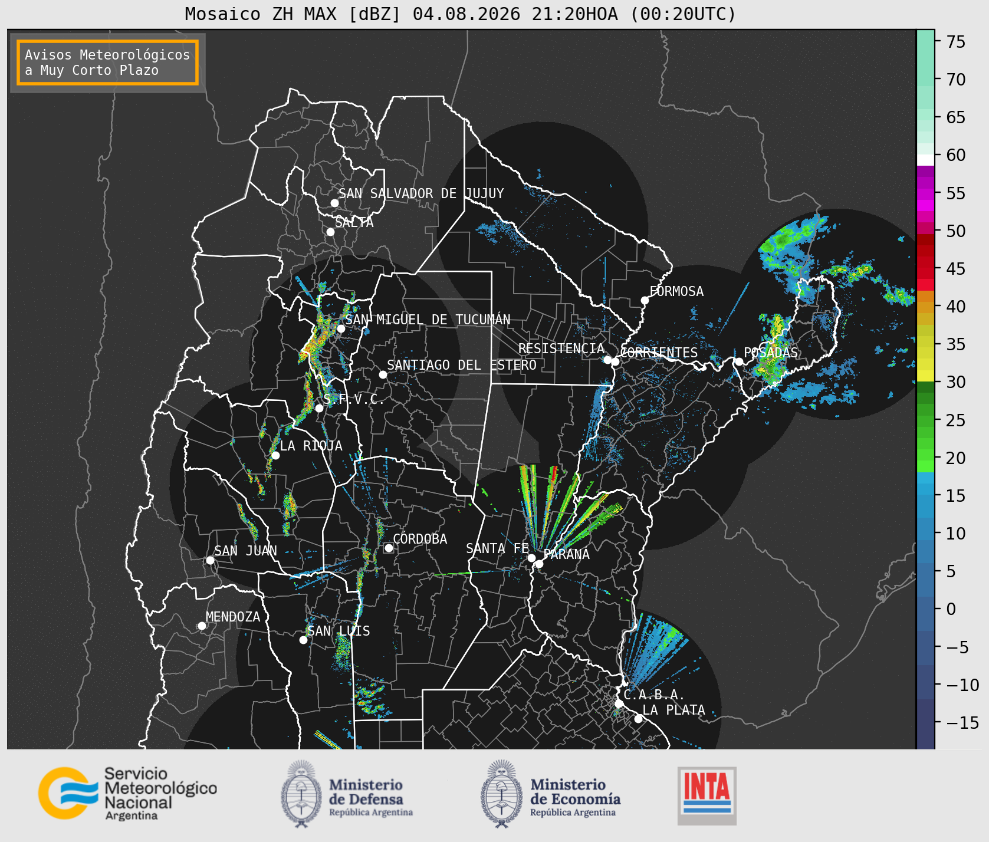The height and width of the screenshot is (842, 989).
Task: Click the Santiago del Estero label
Action: [462, 365]
